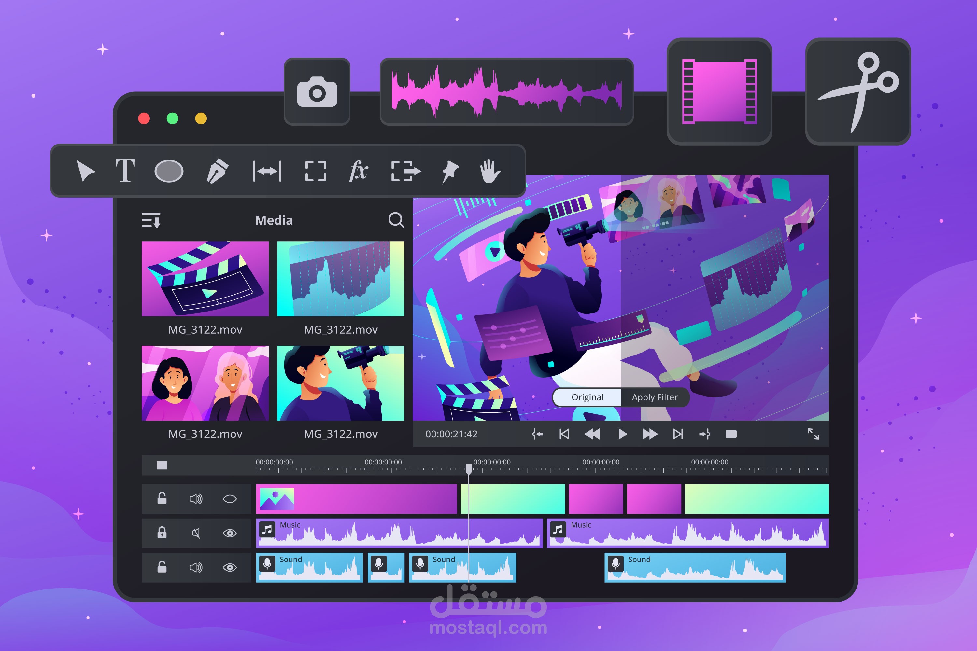Image resolution: width=977 pixels, height=651 pixels.
Task: Select the clapperboard media thumbnail
Action: (205, 279)
